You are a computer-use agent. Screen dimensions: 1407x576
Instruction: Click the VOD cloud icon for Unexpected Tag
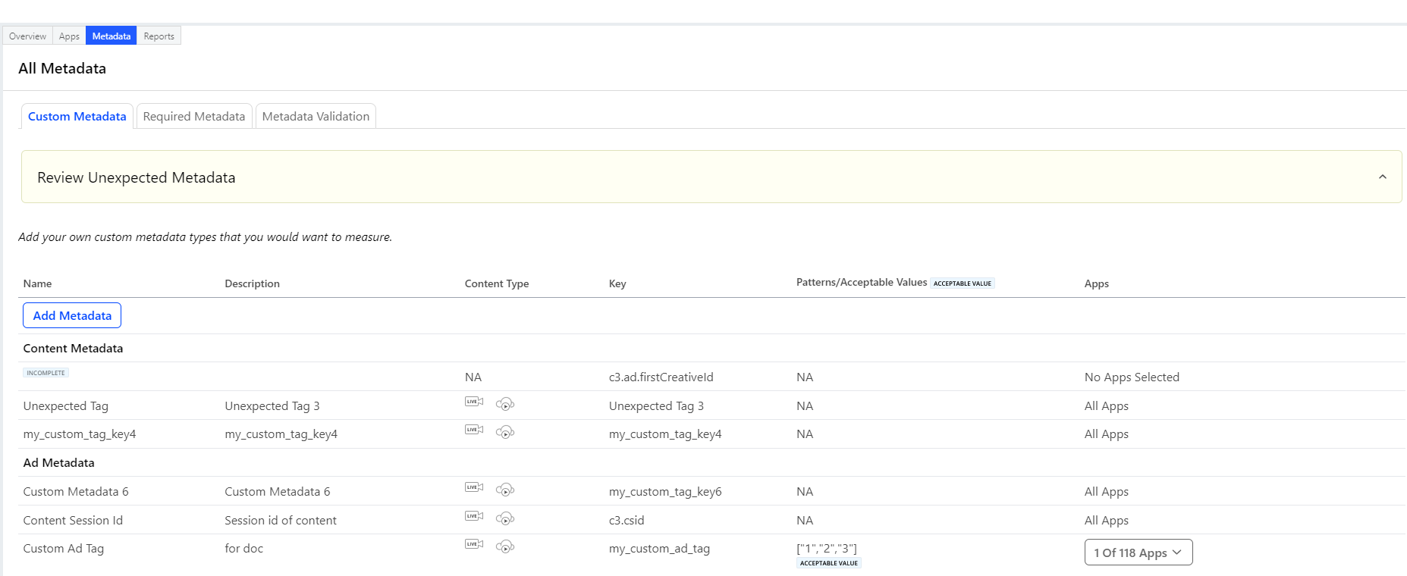click(505, 404)
